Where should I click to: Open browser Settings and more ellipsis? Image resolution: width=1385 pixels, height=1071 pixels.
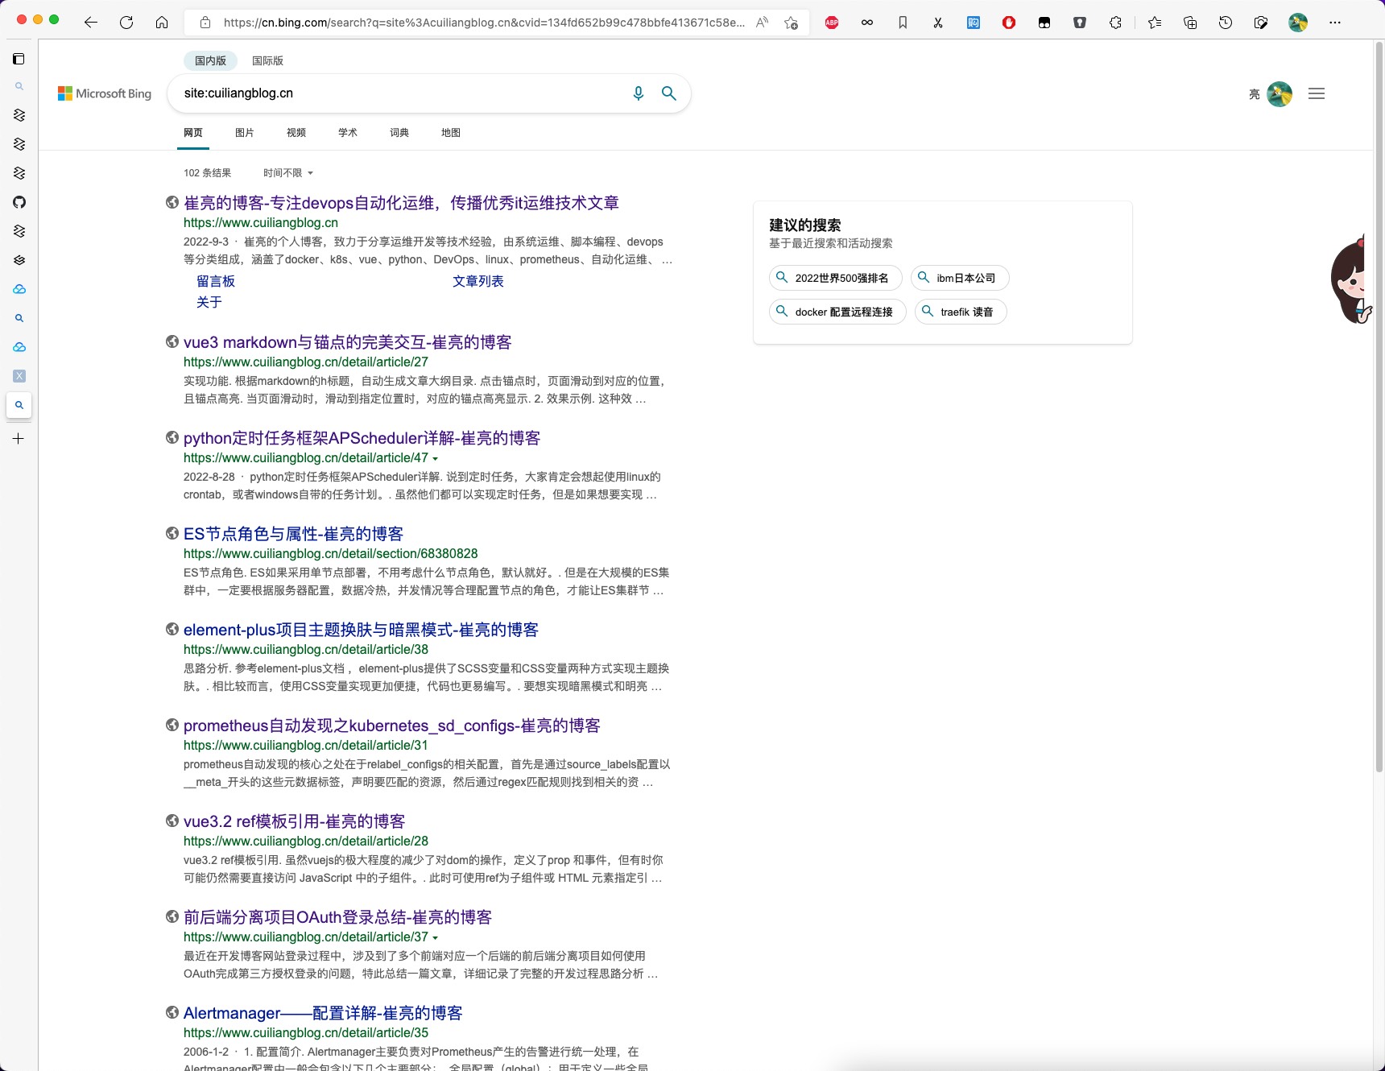[x=1335, y=23]
